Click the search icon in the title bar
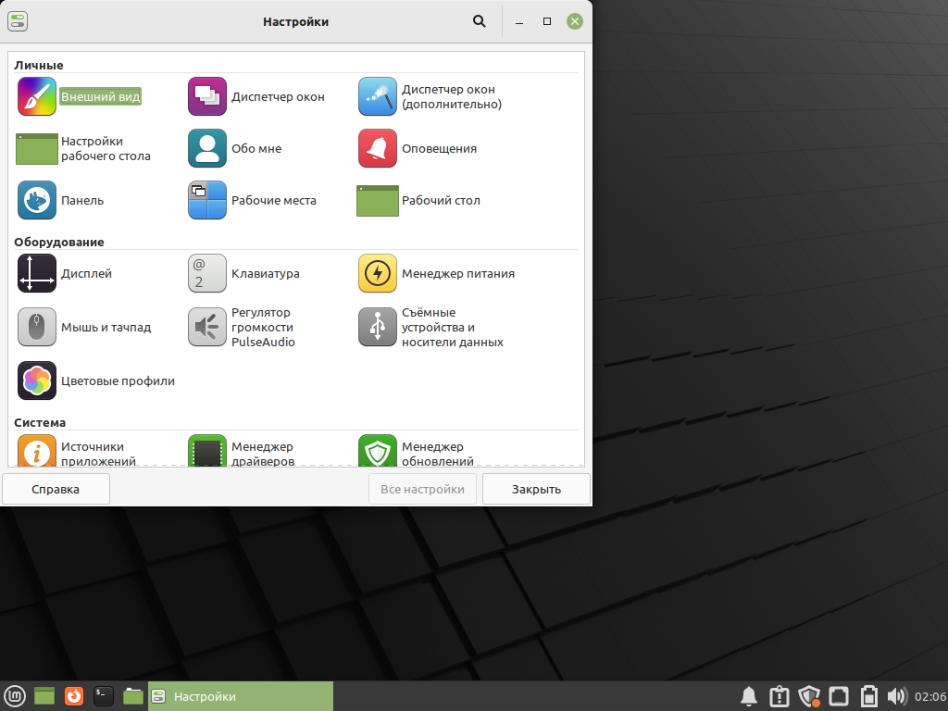The image size is (948, 711). coord(479,20)
